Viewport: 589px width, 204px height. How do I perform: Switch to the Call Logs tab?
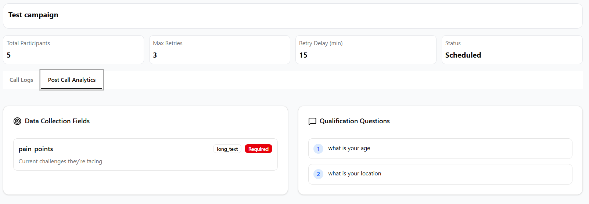(x=21, y=80)
